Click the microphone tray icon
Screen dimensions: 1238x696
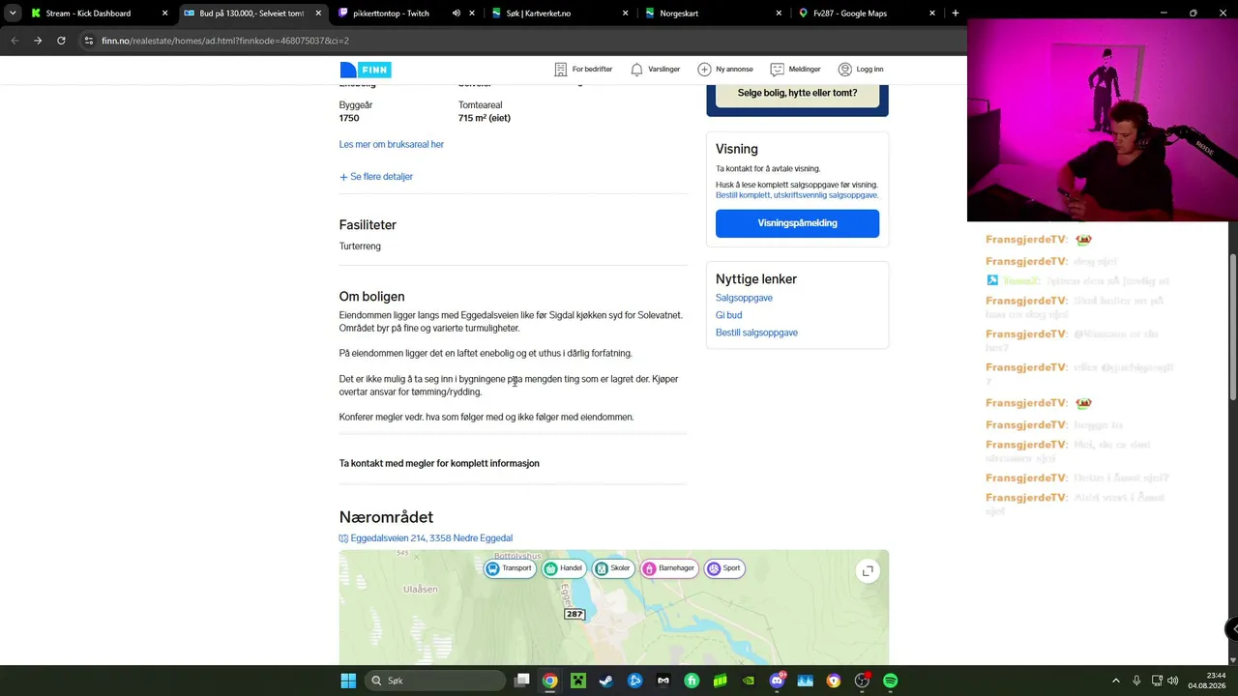point(1136,681)
